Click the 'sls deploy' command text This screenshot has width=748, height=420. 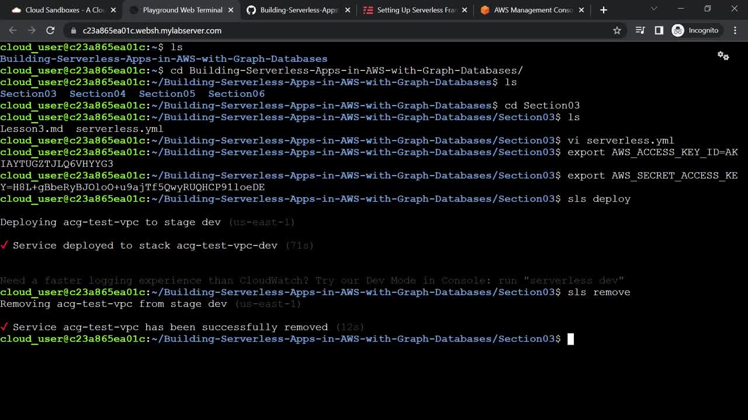(x=599, y=199)
